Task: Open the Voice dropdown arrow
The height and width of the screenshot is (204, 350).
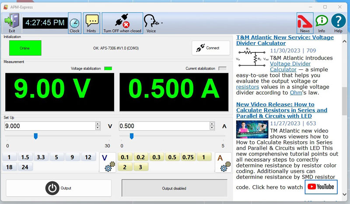Action: click(x=162, y=23)
